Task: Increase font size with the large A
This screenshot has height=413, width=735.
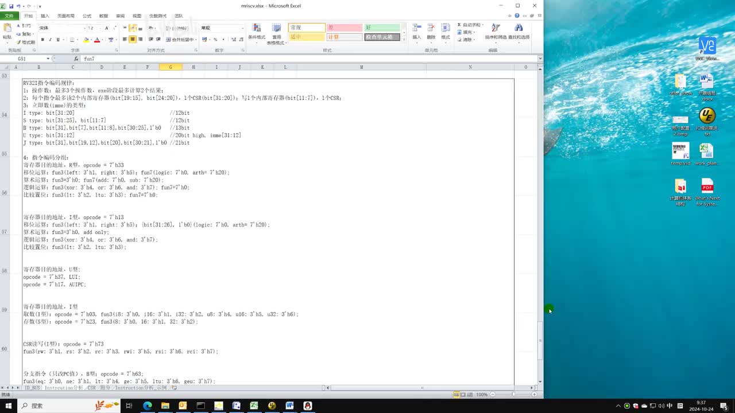Action: click(108, 28)
